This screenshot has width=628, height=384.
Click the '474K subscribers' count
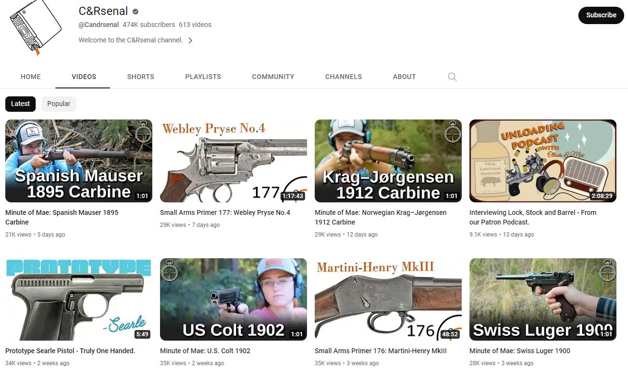148,25
